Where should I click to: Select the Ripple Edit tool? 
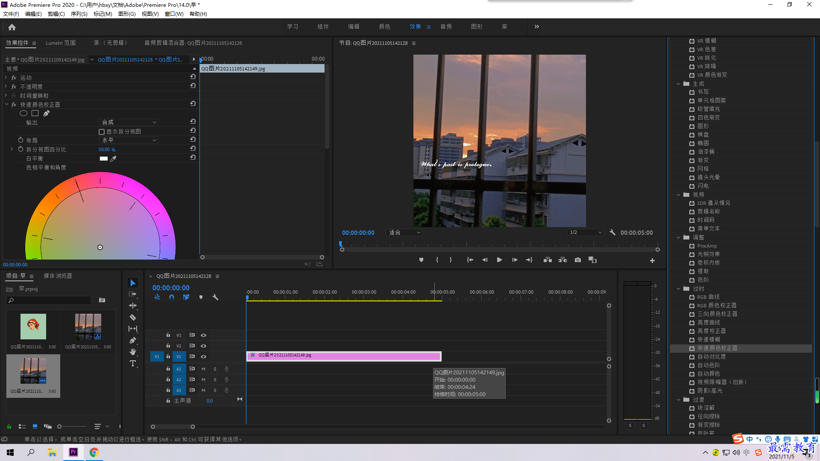pyautogui.click(x=133, y=306)
